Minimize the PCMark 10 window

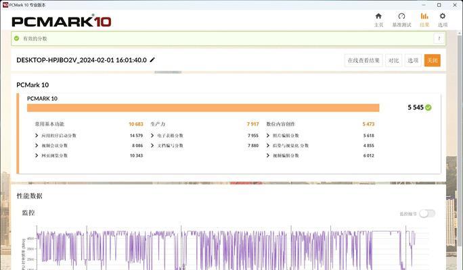click(424, 5)
